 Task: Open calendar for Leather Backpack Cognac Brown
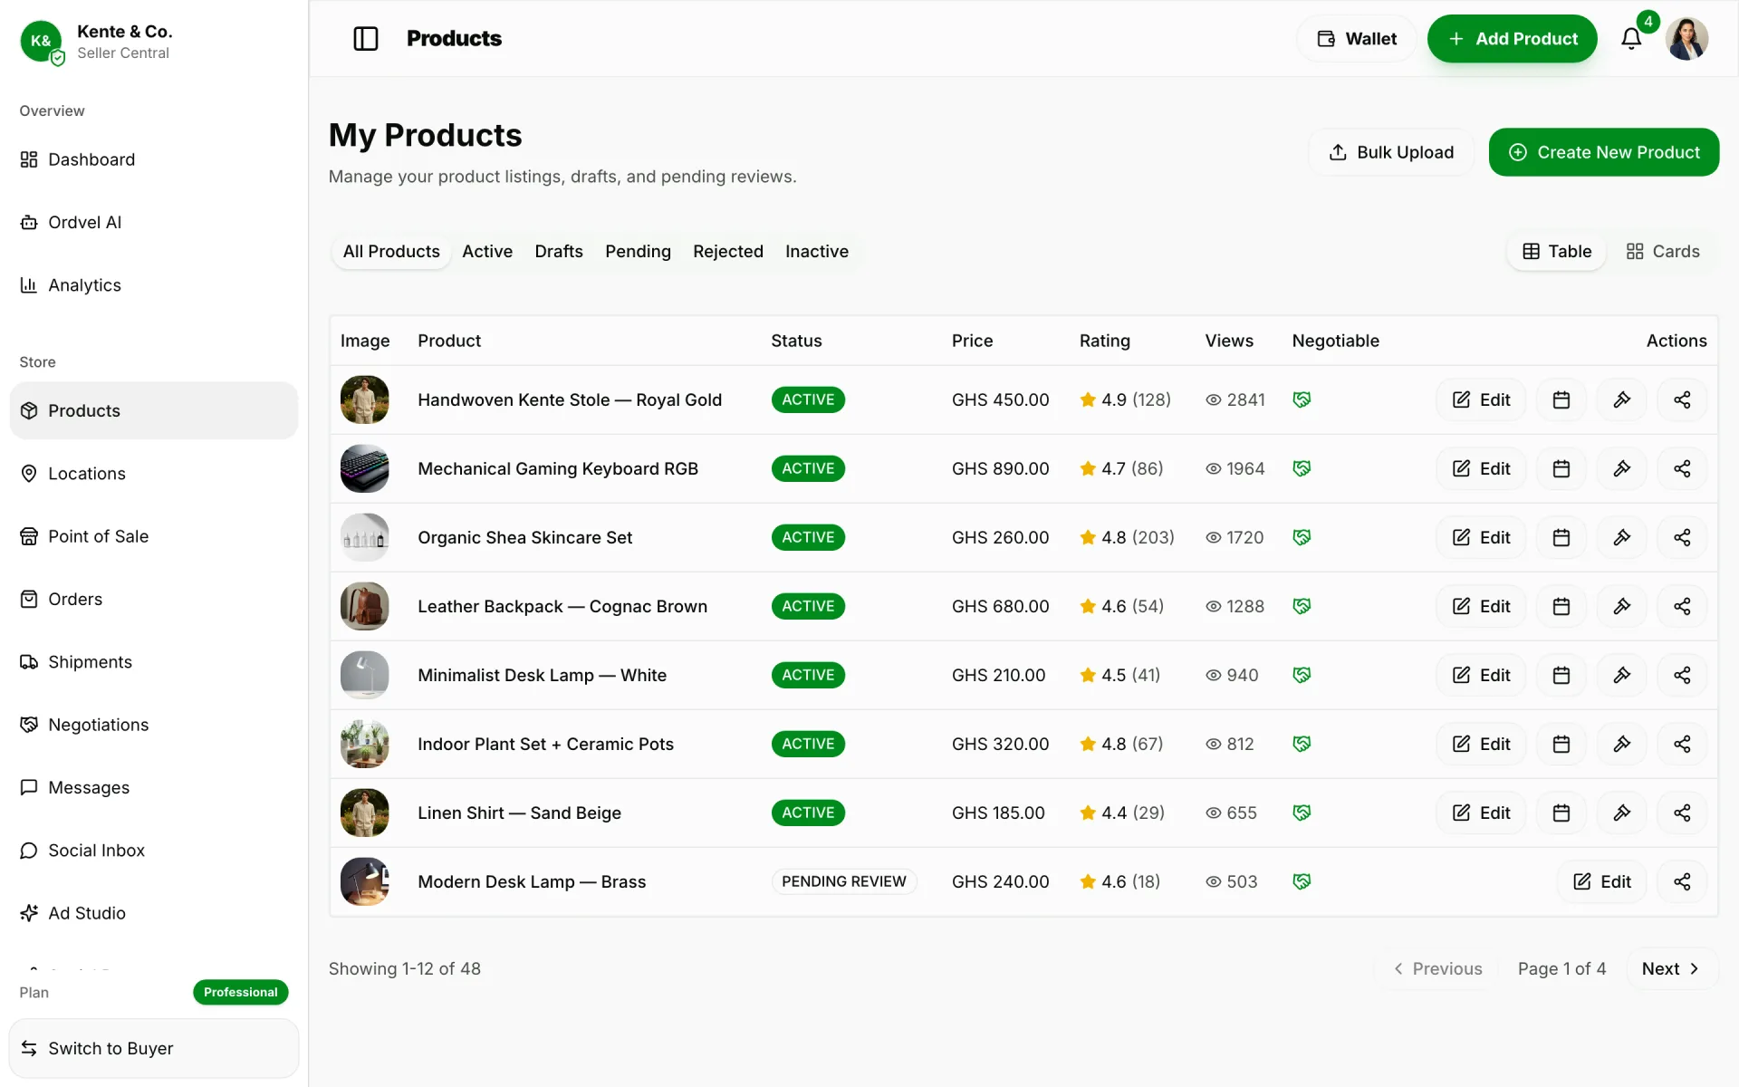(x=1561, y=606)
